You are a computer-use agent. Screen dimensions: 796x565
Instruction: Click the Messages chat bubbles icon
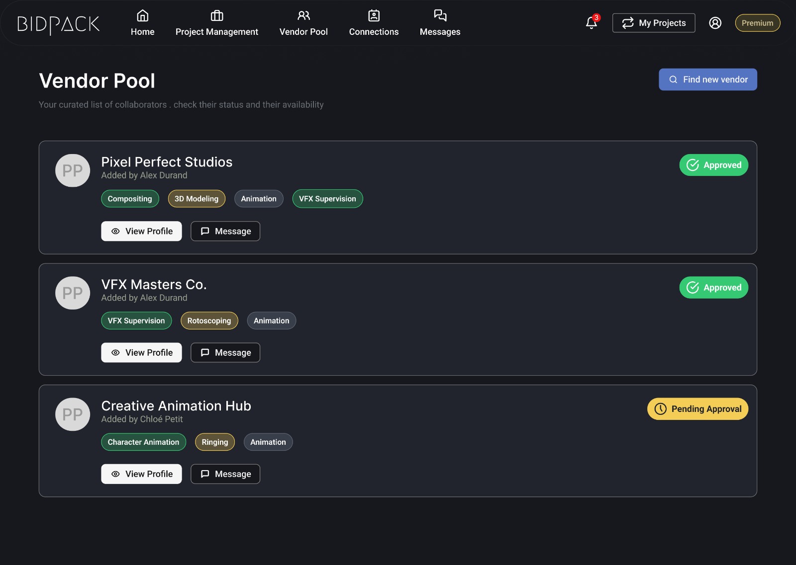click(440, 15)
